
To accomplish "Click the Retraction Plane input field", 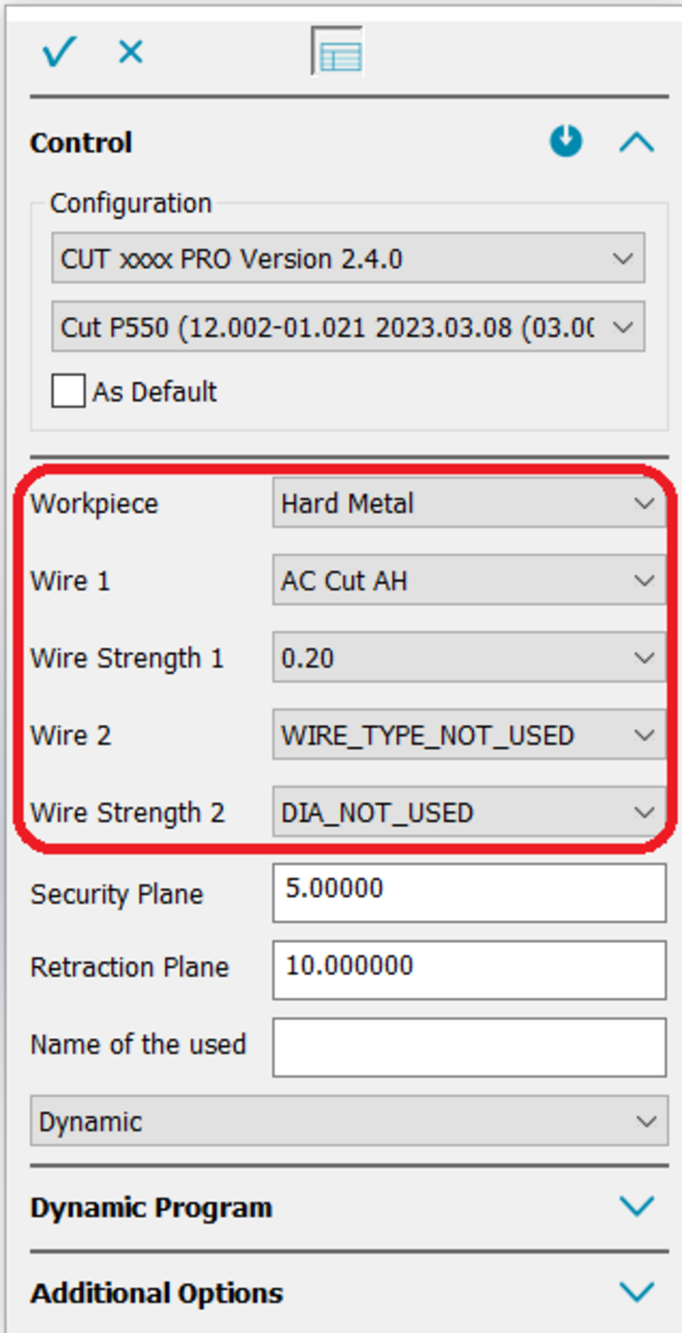I will point(468,969).
